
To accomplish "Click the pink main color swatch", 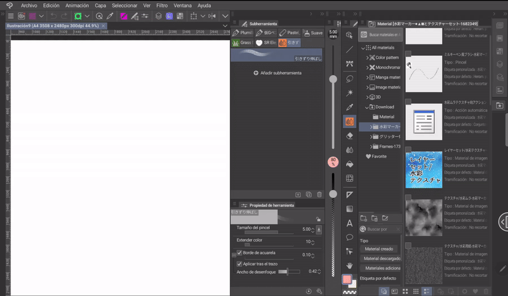I will 347,280.
